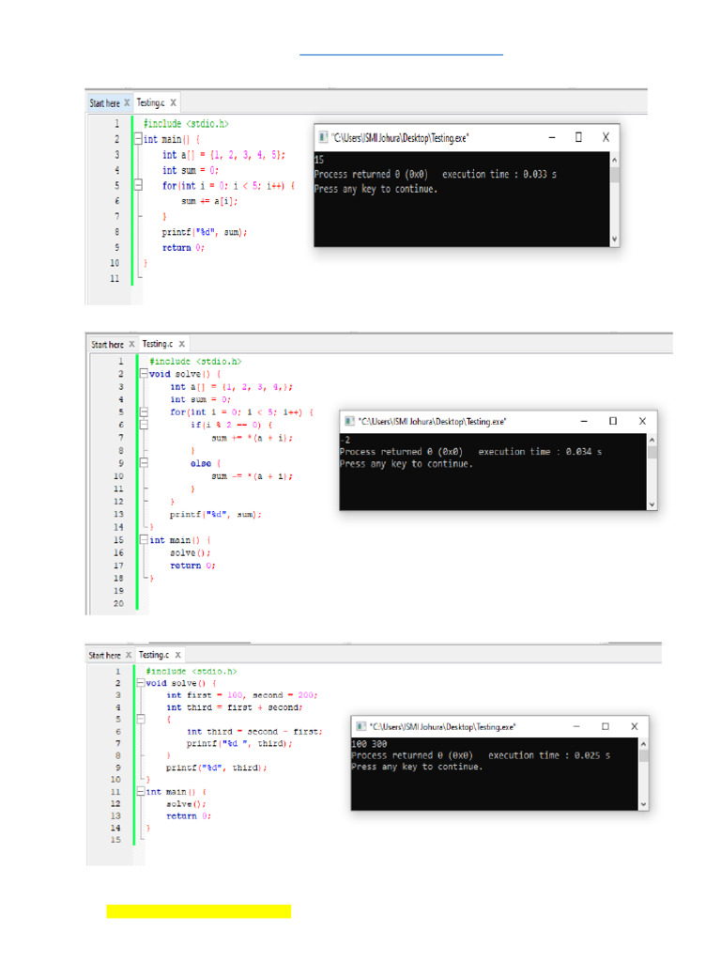Click the app icon of the console showing 15
The width and height of the screenshot is (721, 962).
pyautogui.click(x=323, y=137)
